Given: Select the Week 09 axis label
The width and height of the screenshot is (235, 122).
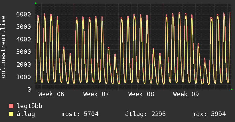Looking at the screenshot, I should pos(186,94).
